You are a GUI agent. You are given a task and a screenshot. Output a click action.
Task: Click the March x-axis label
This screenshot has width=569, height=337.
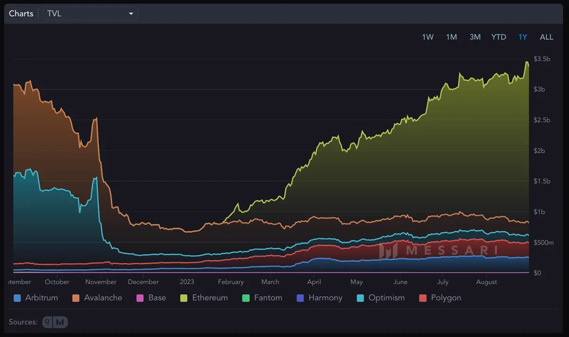click(270, 282)
